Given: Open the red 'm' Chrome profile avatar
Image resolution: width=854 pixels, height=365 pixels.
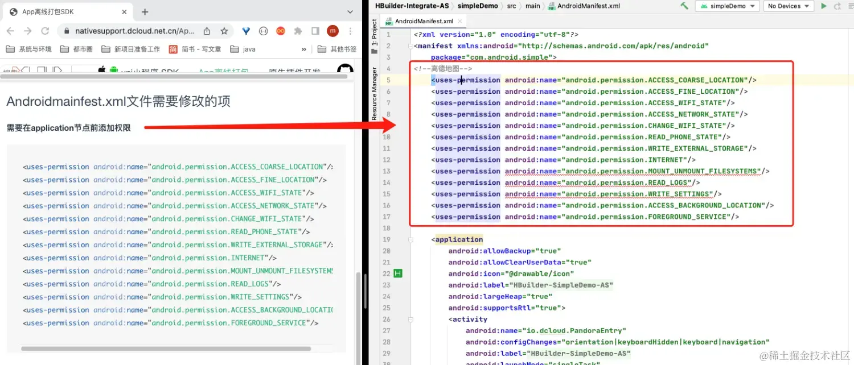Looking at the screenshot, I should click(333, 31).
